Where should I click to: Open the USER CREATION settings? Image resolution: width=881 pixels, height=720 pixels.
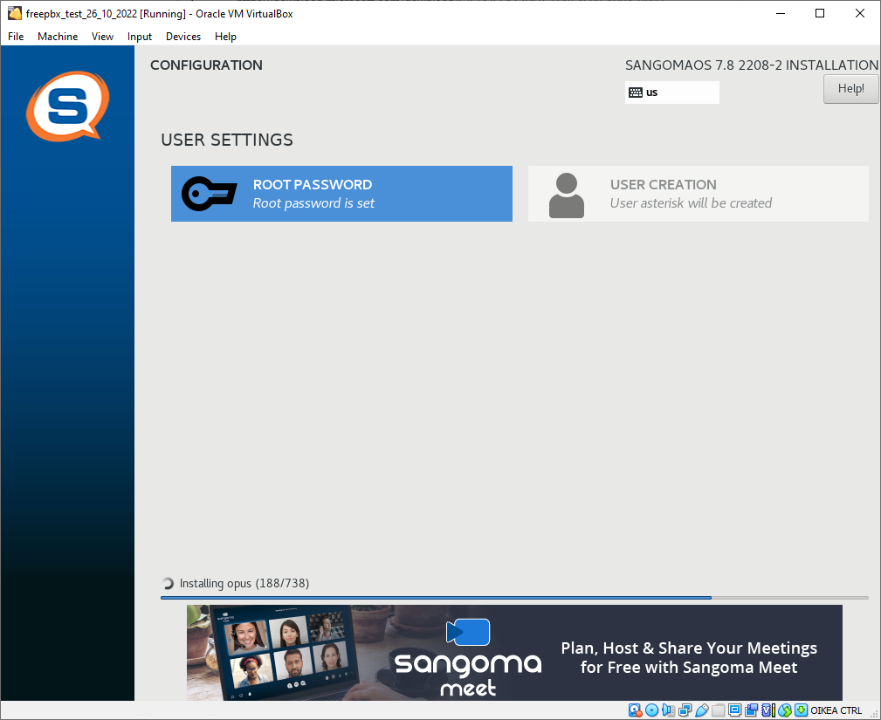pos(699,194)
